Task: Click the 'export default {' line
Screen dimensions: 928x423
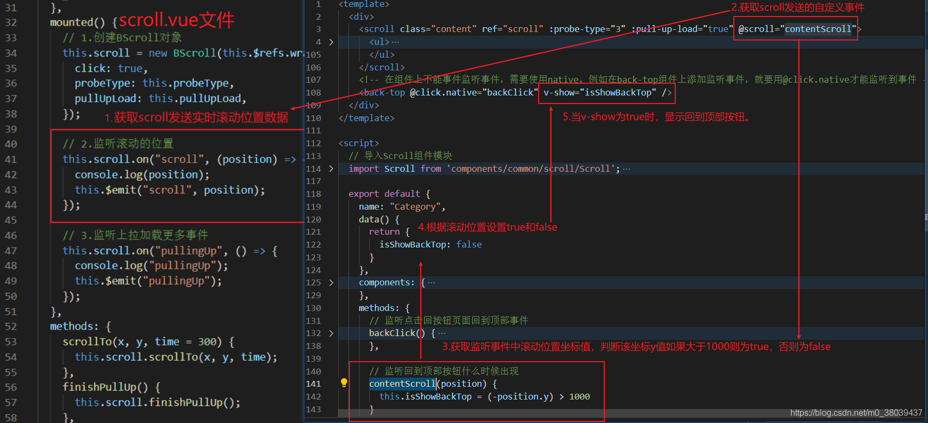Action: [389, 194]
